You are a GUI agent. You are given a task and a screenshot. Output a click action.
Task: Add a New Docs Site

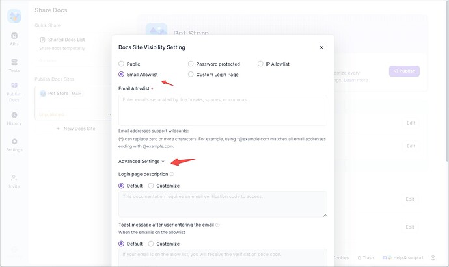pyautogui.click(x=75, y=129)
